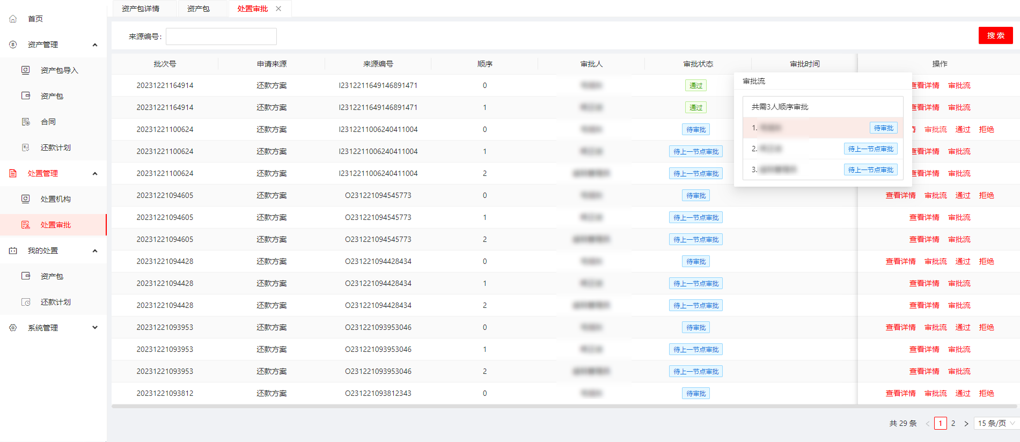1020x442 pixels.
Task: Click the 来源编号 input field
Action: [x=221, y=36]
